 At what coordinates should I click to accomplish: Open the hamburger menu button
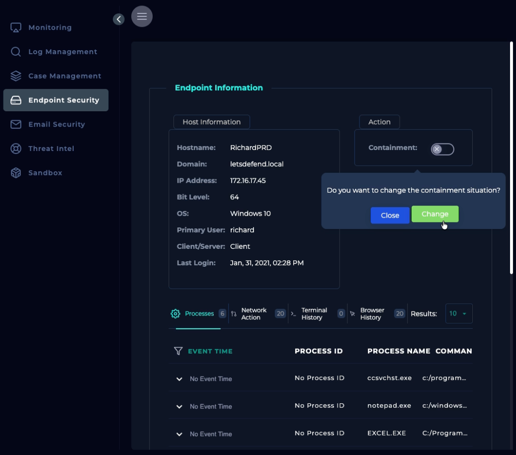pos(142,16)
